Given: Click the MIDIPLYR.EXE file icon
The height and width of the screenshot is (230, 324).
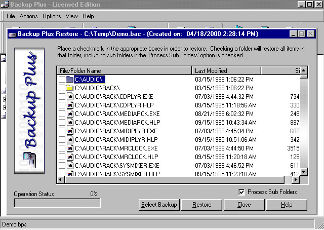Looking at the screenshot, I should 70,131.
